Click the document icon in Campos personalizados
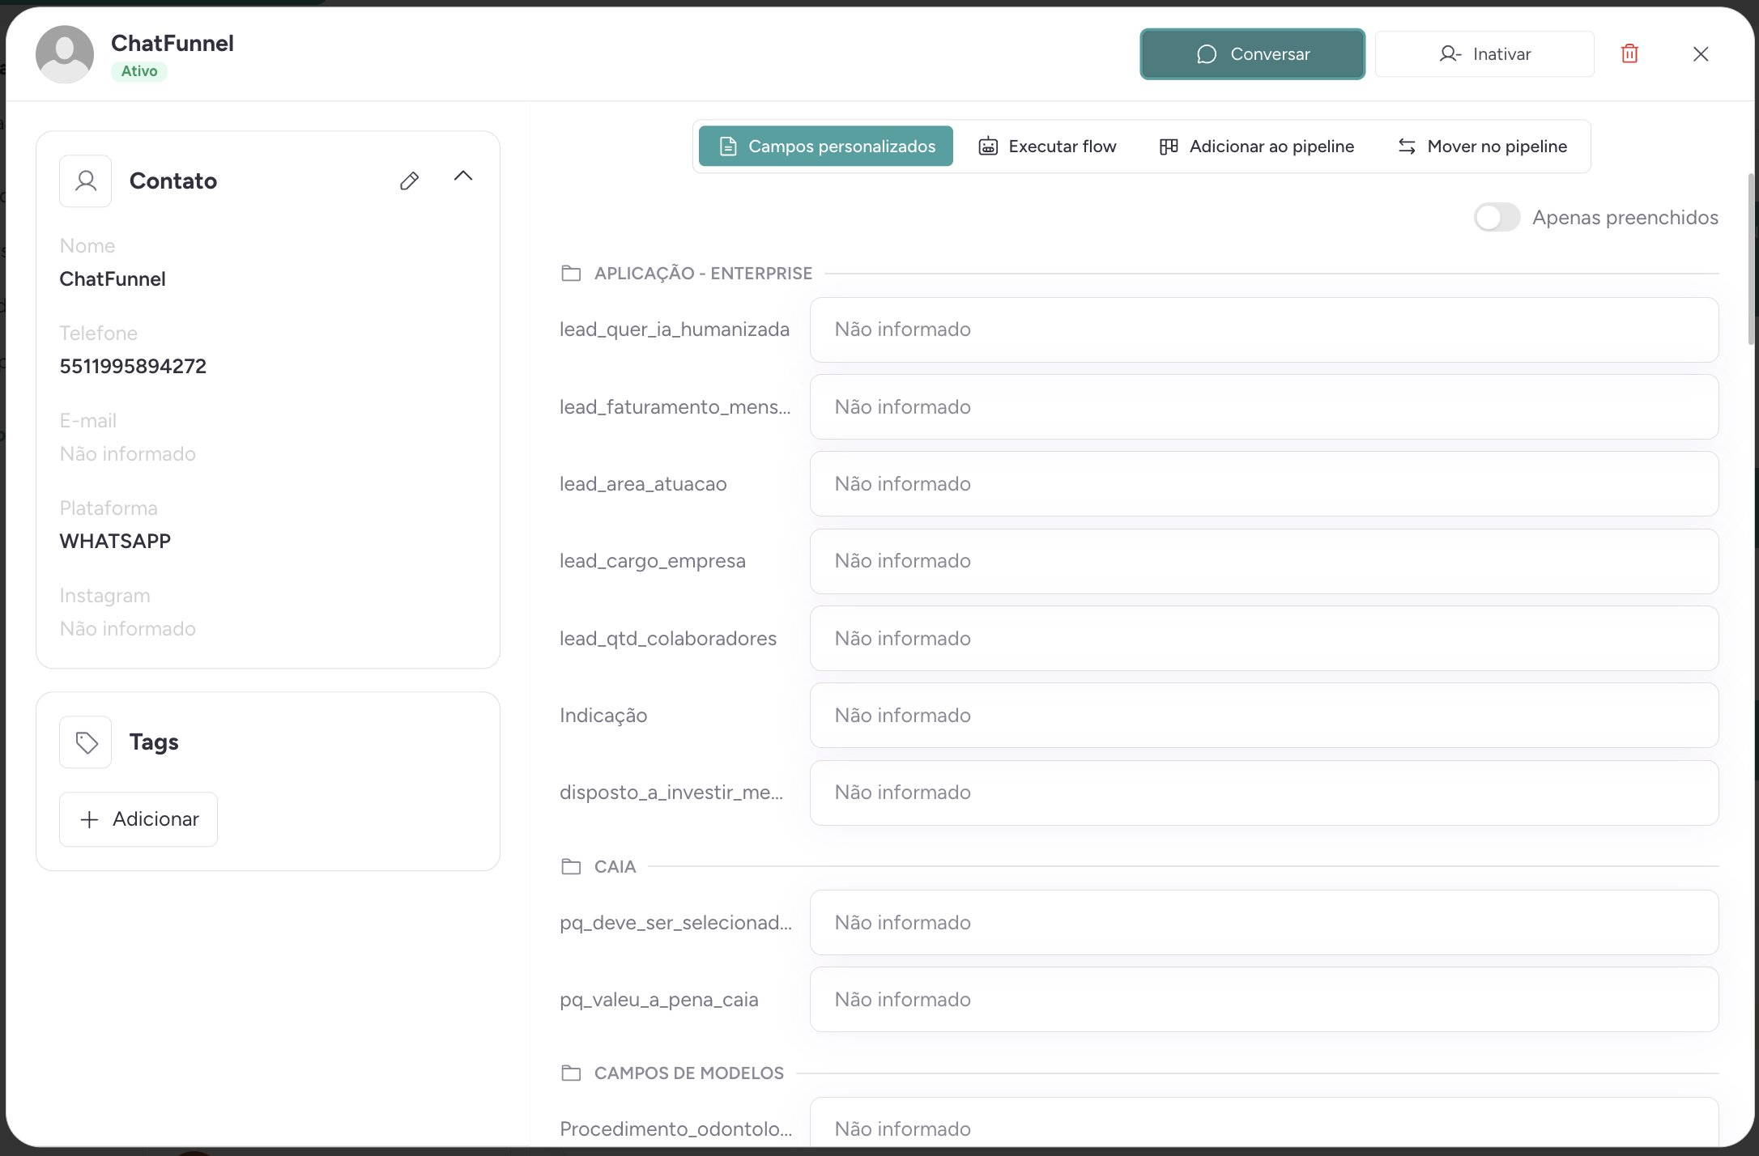The height and width of the screenshot is (1156, 1759). point(728,147)
